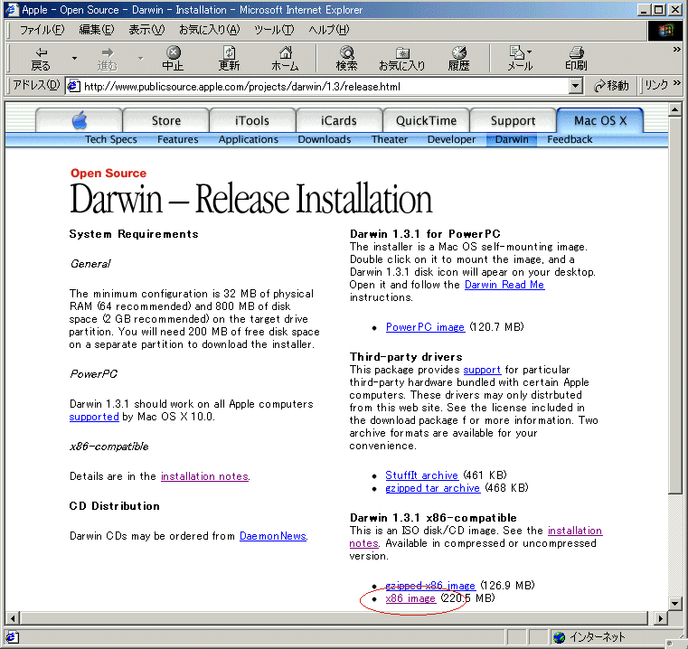Open the 'supported' Mac OS X link

(94, 417)
